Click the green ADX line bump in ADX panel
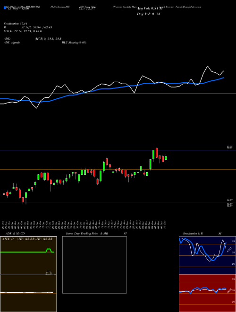Viewport: 236px width, 312px height. 49,250
